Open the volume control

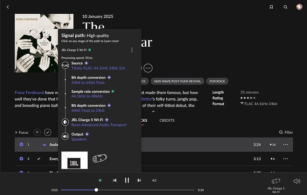coord(297,181)
